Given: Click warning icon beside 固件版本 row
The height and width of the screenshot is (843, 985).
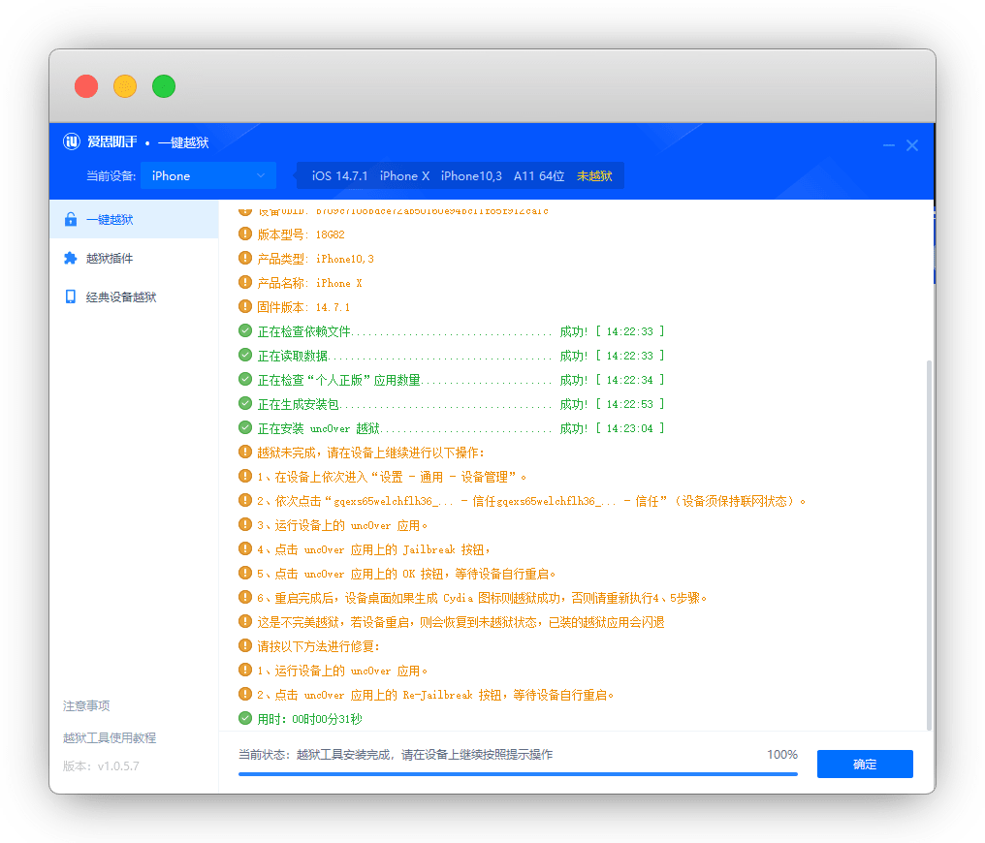Looking at the screenshot, I should click(245, 306).
